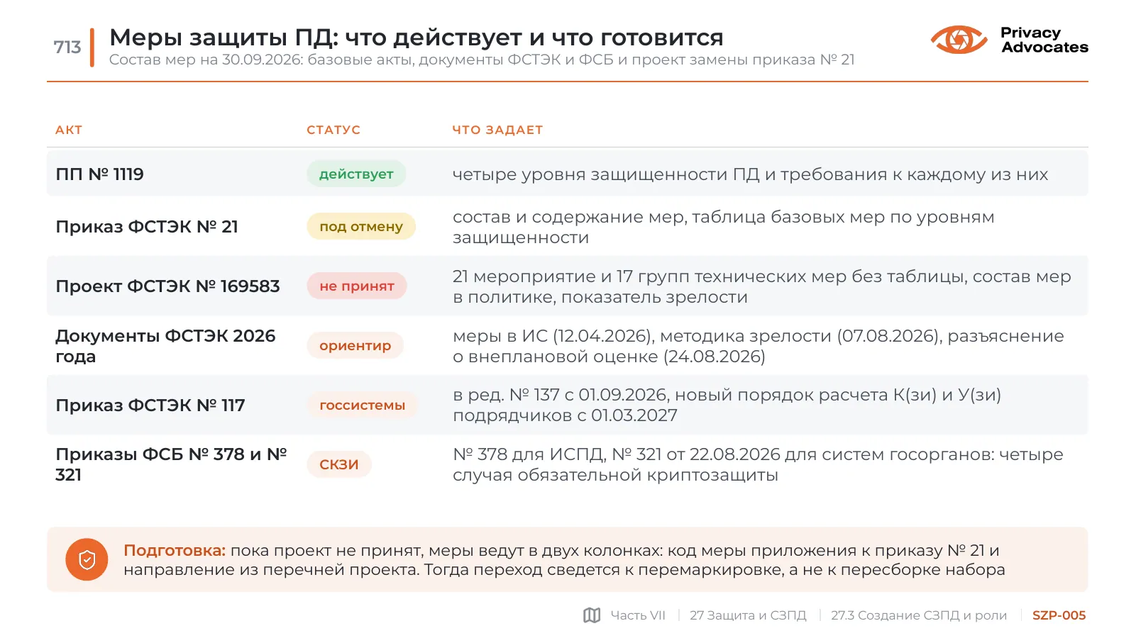Click the «Приказ ФСТЭК № 117» act name
The image size is (1136, 638).
click(x=150, y=405)
